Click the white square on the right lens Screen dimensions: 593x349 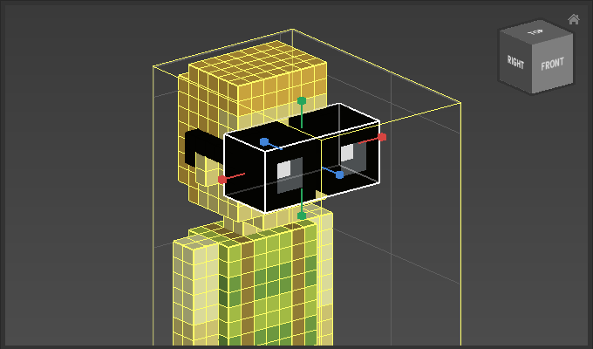coord(347,153)
